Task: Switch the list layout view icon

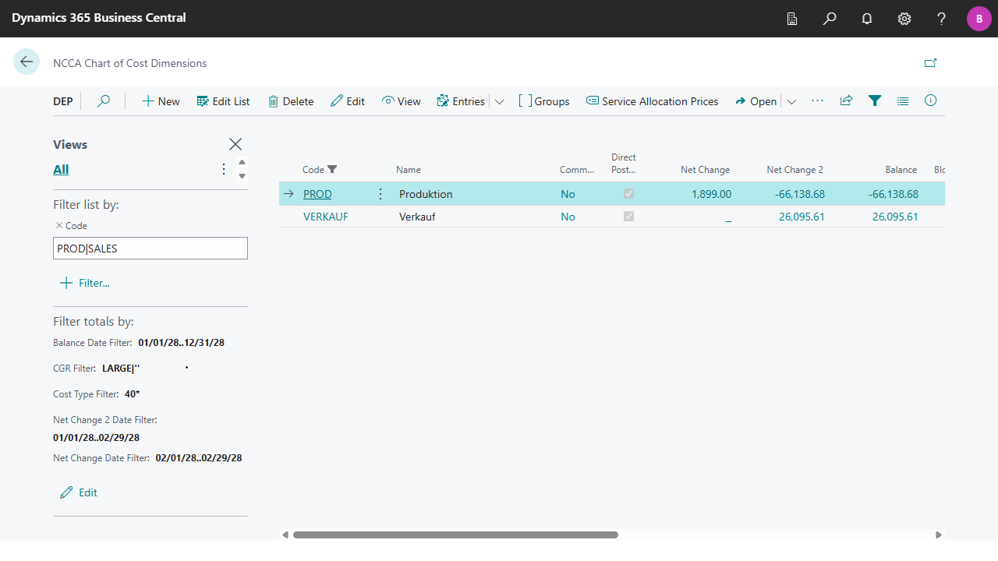Action: pos(903,101)
